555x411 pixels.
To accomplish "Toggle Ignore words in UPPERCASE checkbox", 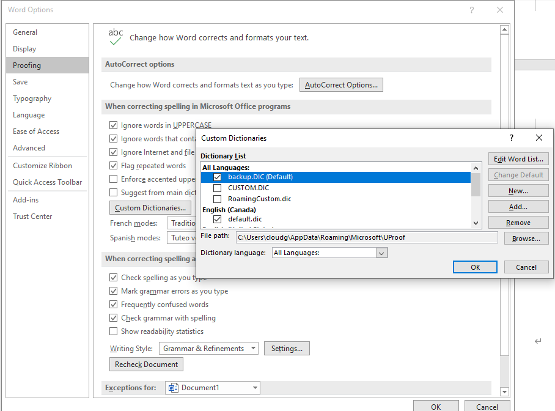I will (113, 125).
